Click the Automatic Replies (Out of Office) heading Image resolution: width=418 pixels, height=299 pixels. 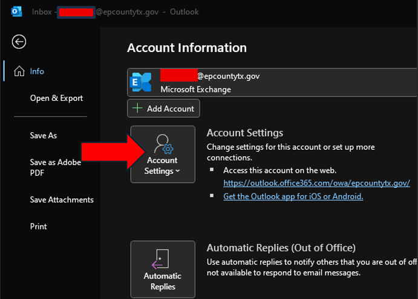(281, 248)
